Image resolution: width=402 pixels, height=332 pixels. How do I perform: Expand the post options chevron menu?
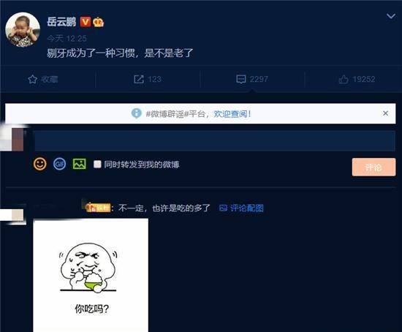tap(391, 16)
